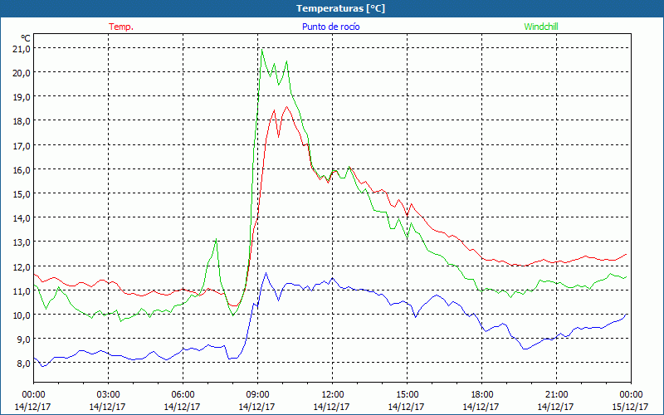Click the green Windchill legend label

541,27
